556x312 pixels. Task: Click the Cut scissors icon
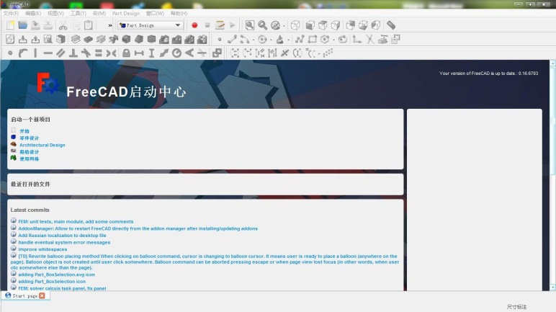pyautogui.click(x=63, y=25)
